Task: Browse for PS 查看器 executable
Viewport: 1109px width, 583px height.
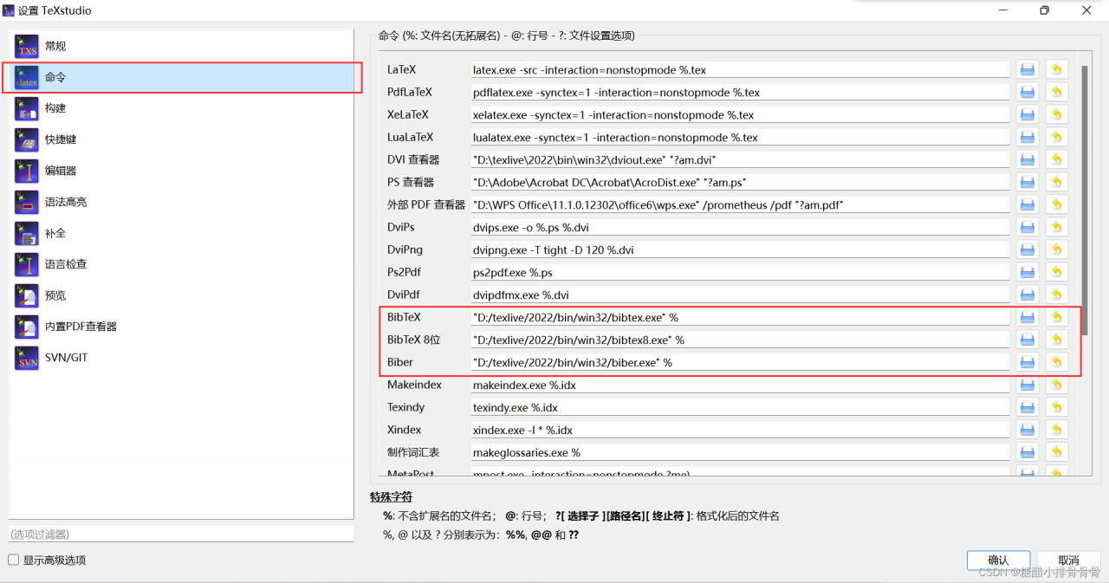Action: [x=1028, y=182]
